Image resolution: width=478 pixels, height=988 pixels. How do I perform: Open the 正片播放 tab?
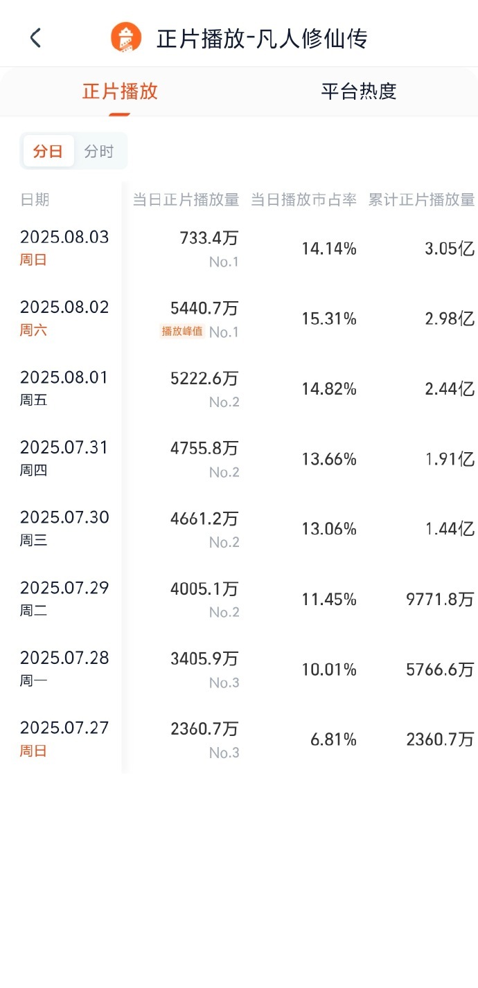click(120, 91)
